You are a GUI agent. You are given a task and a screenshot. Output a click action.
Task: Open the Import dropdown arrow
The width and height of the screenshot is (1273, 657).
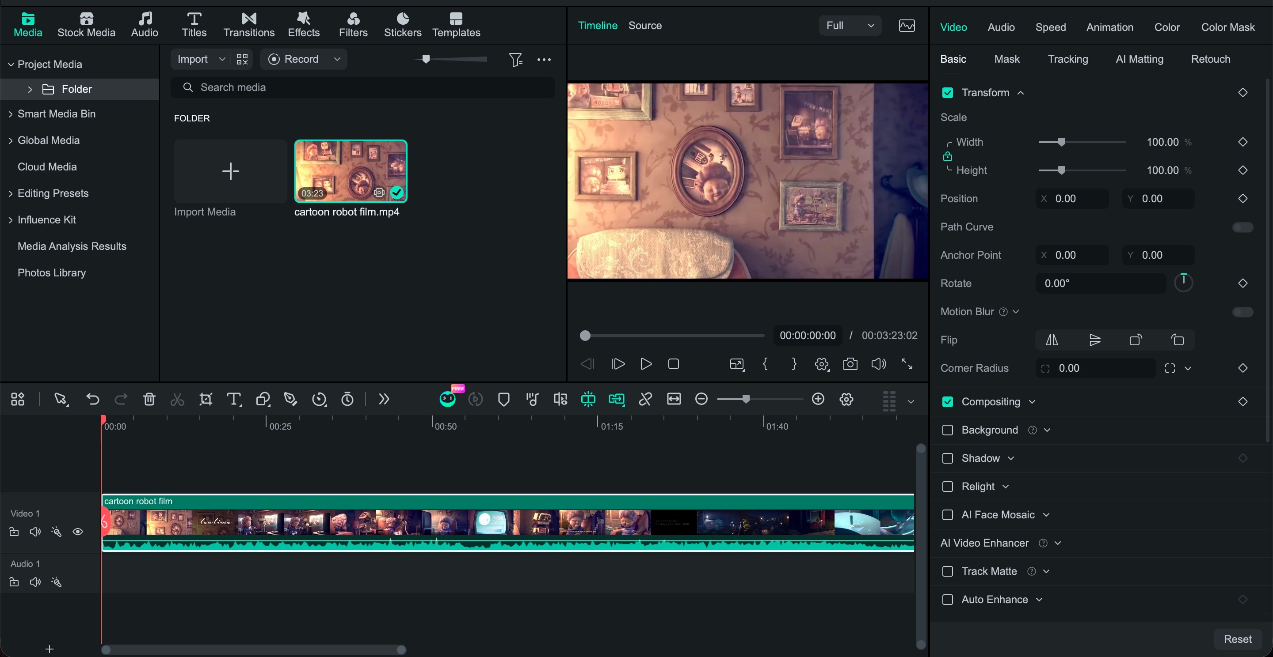point(222,59)
